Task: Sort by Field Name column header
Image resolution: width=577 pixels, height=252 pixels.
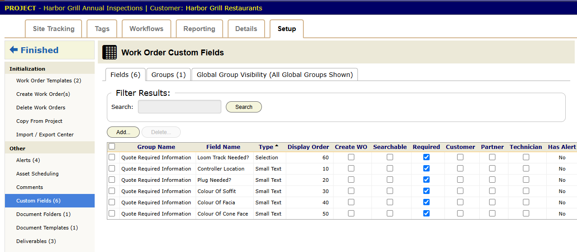Action: 223,147
